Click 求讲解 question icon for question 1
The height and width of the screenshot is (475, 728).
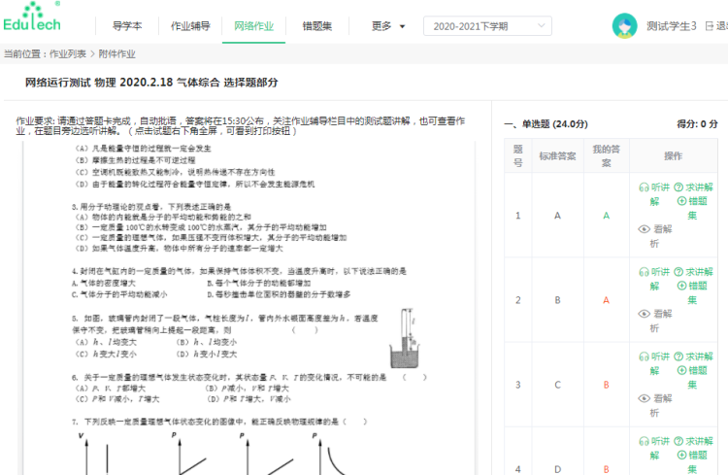click(693, 187)
